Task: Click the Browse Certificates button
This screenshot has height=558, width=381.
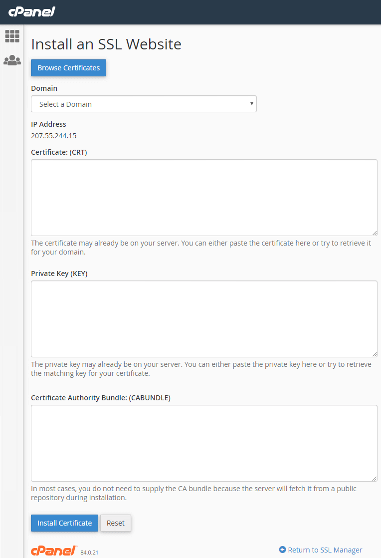Action: pyautogui.click(x=69, y=67)
